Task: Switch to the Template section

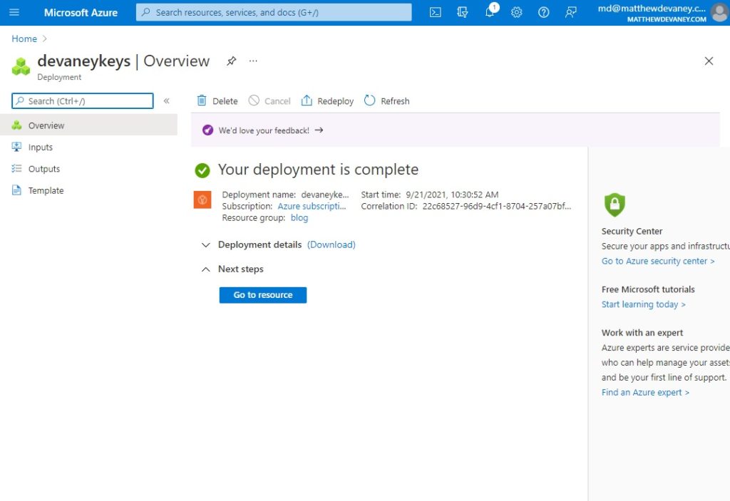Action: pos(45,190)
